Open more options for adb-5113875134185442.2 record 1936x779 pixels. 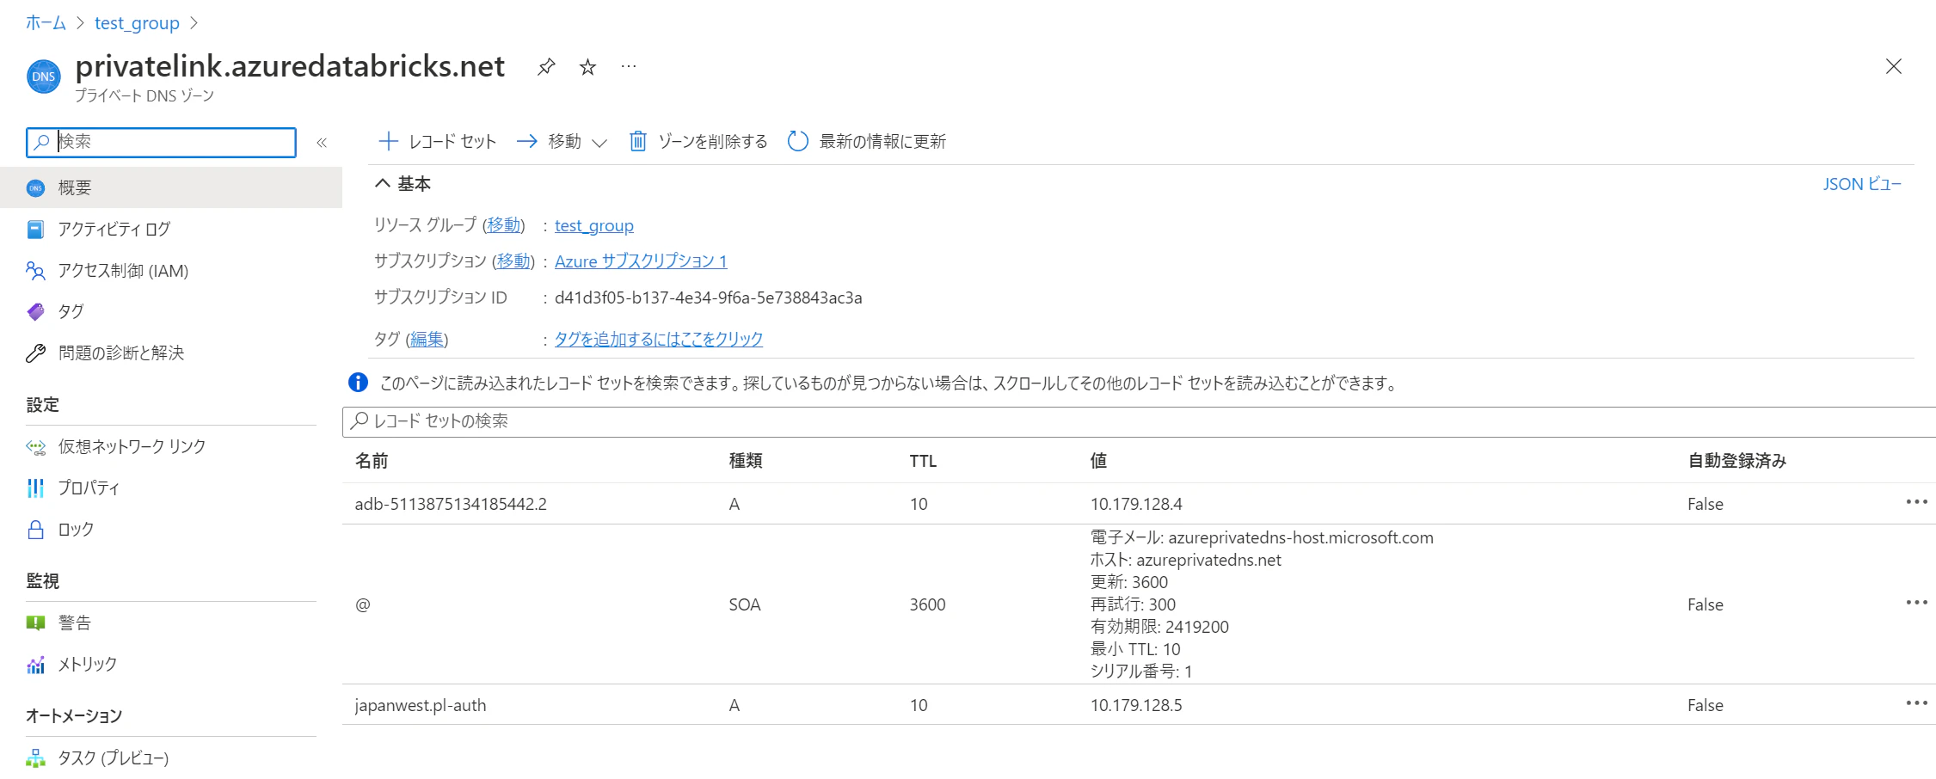tap(1916, 502)
